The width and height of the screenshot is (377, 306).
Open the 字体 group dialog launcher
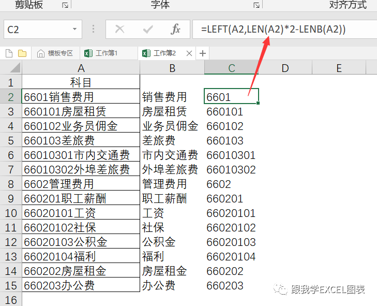click(257, 5)
